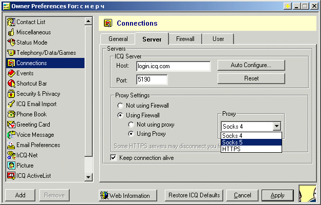The width and height of the screenshot is (321, 205).
Task: Click the Add button
Action: pos(20,195)
